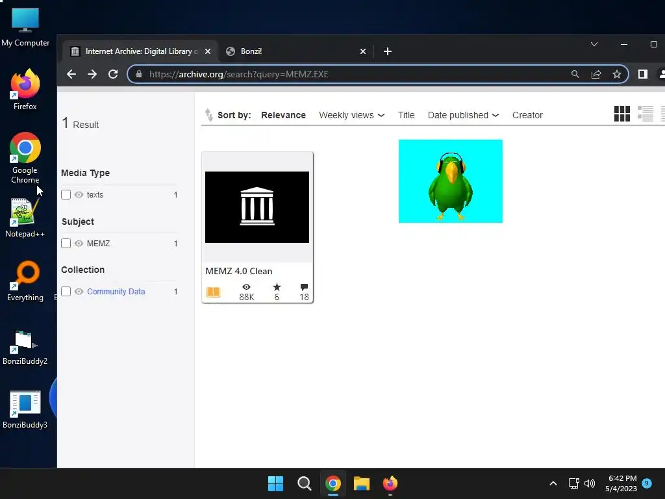Toggle the eye icon beside MEMZ subject
Image resolution: width=665 pixels, height=499 pixels.
(79, 244)
